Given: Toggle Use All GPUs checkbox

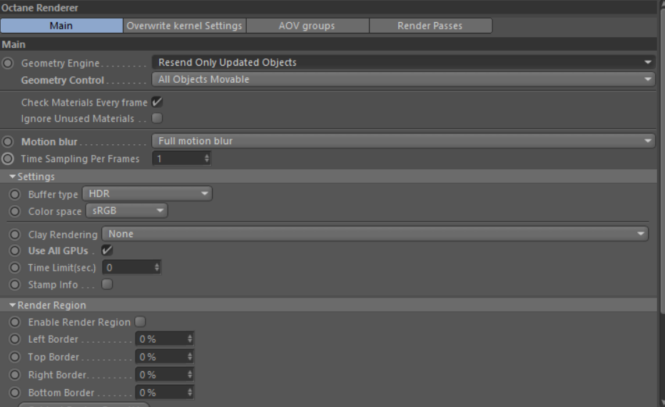Looking at the screenshot, I should [107, 251].
